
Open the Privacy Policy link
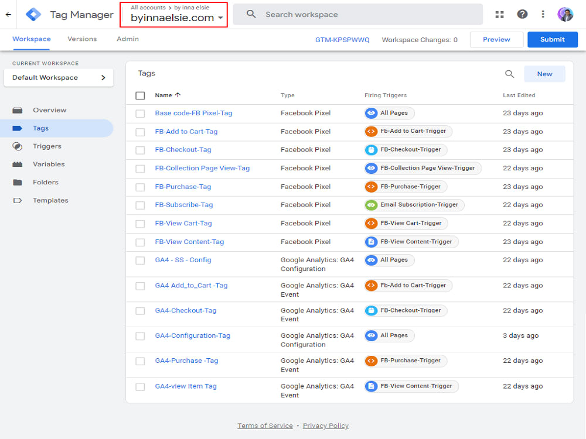[x=325, y=426]
